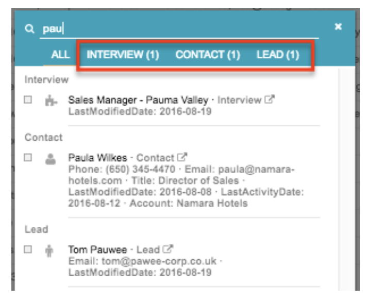
Task: Switch to the ALL results tab
Action: (60, 55)
